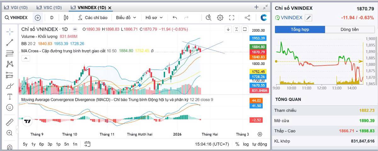The image size is (378, 151).
Task: Edit VNINDEX with the pencil icon
Action: pos(309,18)
